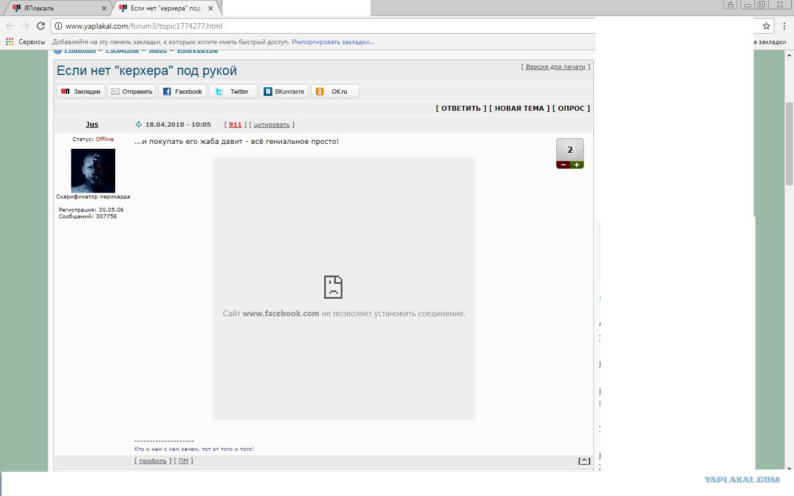Viewport: 794px width, 496px height.
Task: Click the Регистрация: 30.05.06 line
Action: 92,210
